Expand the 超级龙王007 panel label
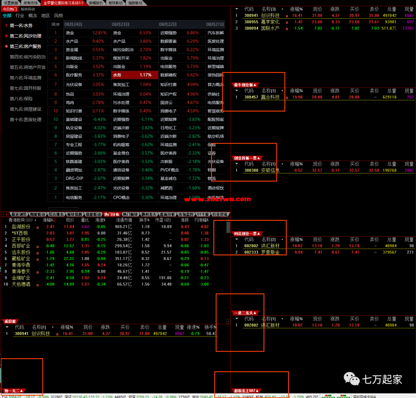This screenshot has width=416, height=398. click(246, 391)
